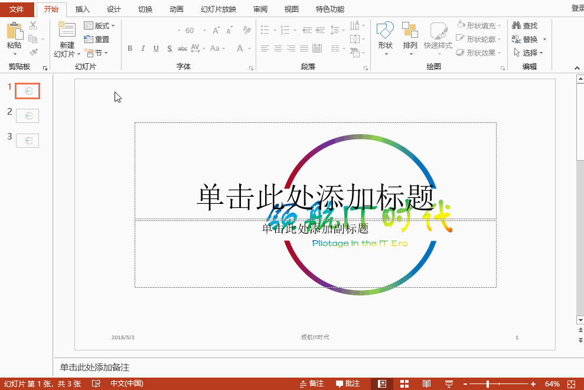
Task: Start slideshow from status bar icon
Action: pos(449,383)
